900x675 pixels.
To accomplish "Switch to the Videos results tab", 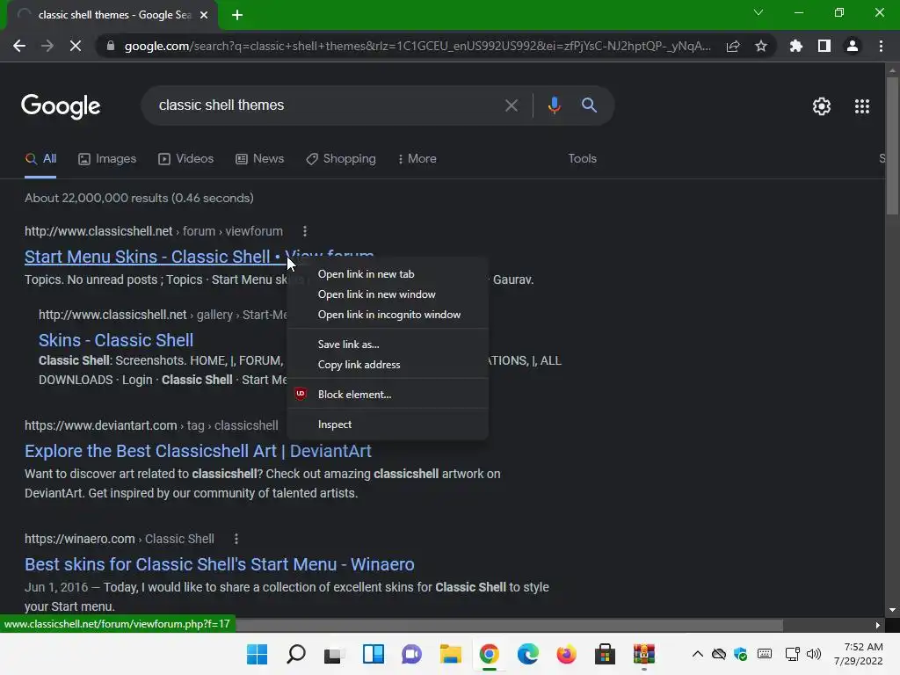I will [186, 159].
